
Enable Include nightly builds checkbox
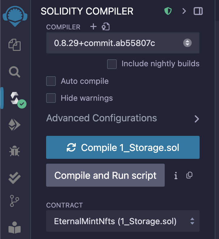click(x=112, y=64)
